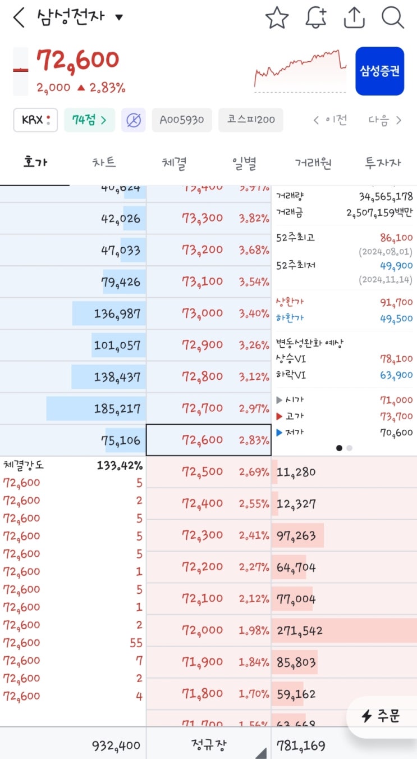Image resolution: width=417 pixels, height=759 pixels.
Task: Go to 이전 previous stock
Action: coord(331,120)
